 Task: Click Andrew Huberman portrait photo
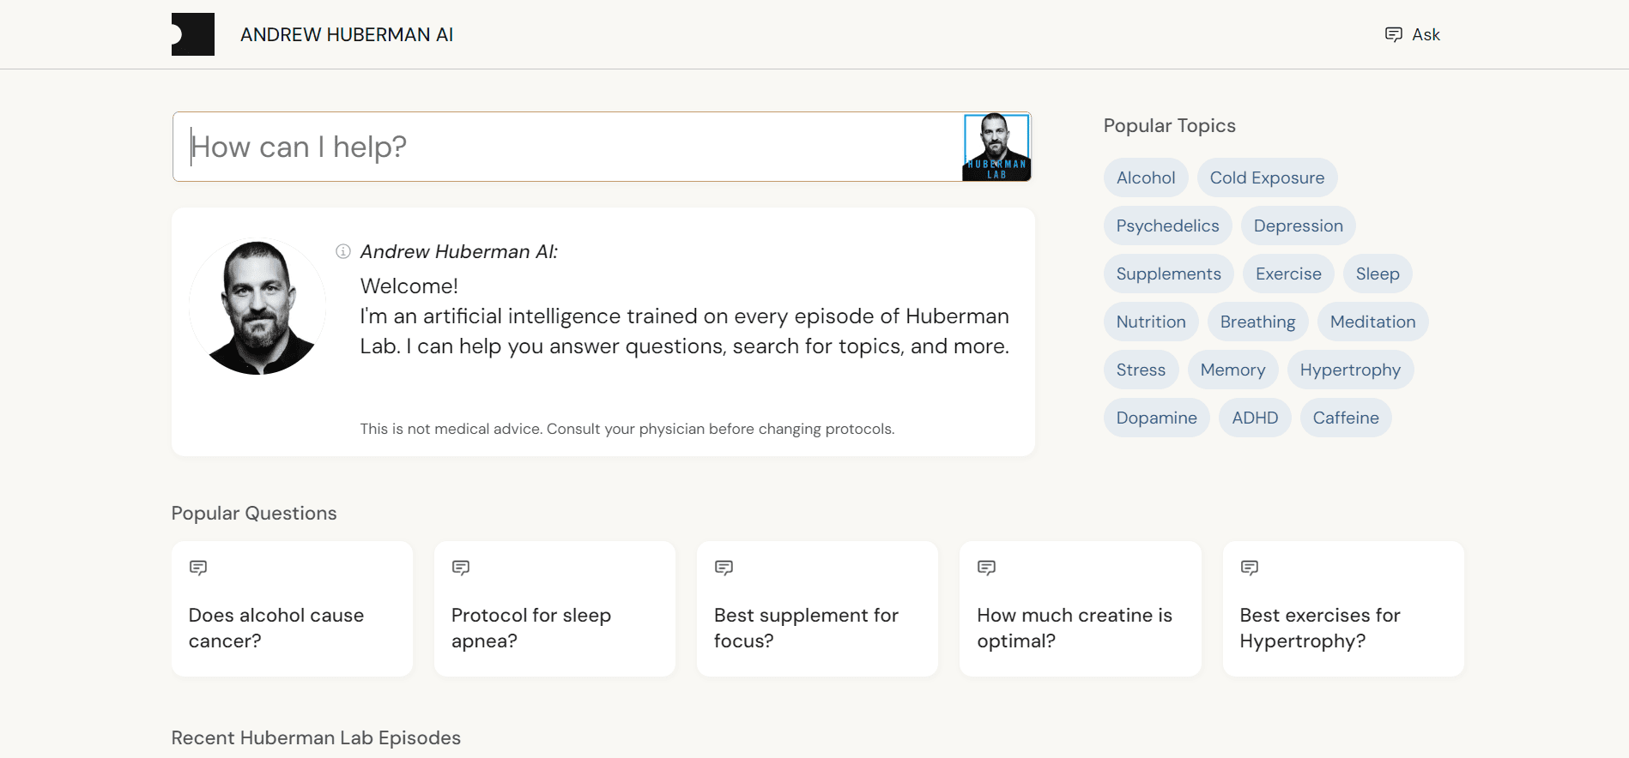pyautogui.click(x=257, y=306)
